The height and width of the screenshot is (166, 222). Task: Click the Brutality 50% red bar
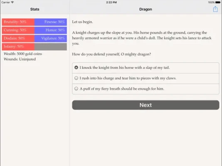coord(18,22)
